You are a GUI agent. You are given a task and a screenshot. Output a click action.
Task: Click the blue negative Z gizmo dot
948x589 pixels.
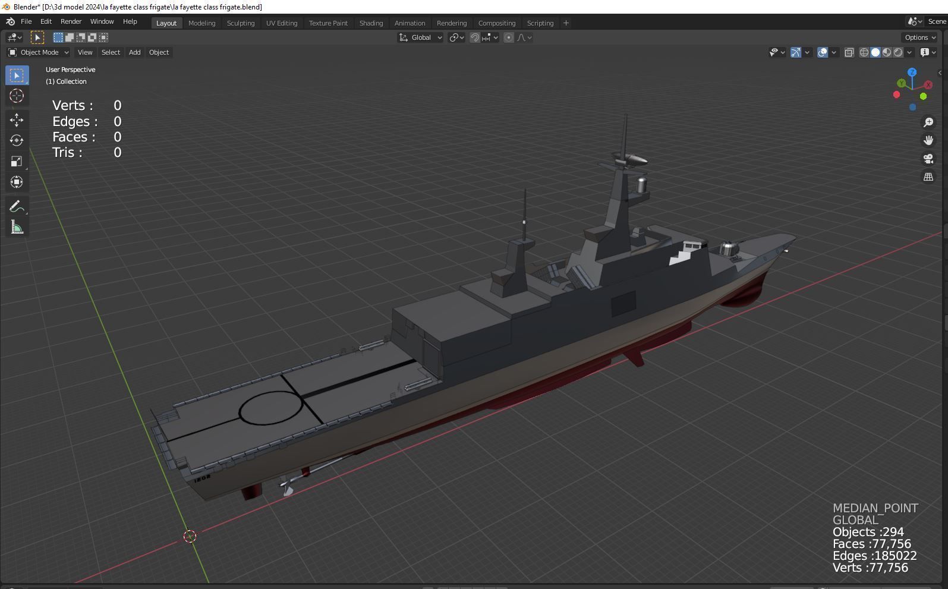pos(912,107)
